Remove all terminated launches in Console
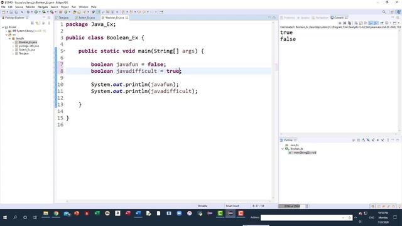Image resolution: width=402 pixels, height=226 pixels. click(349, 23)
